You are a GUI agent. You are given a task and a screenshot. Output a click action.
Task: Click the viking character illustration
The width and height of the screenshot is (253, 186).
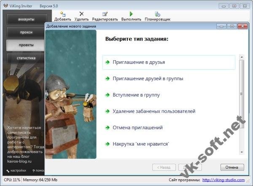(x=71, y=94)
